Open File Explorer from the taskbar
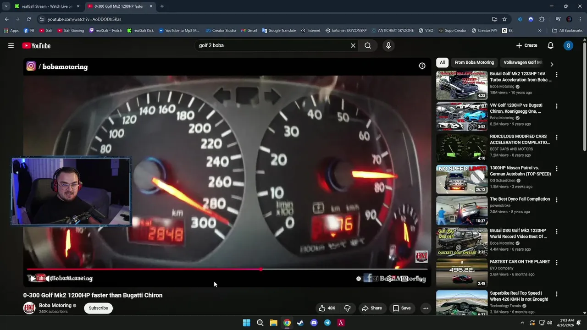This screenshot has width=587, height=330. click(273, 323)
